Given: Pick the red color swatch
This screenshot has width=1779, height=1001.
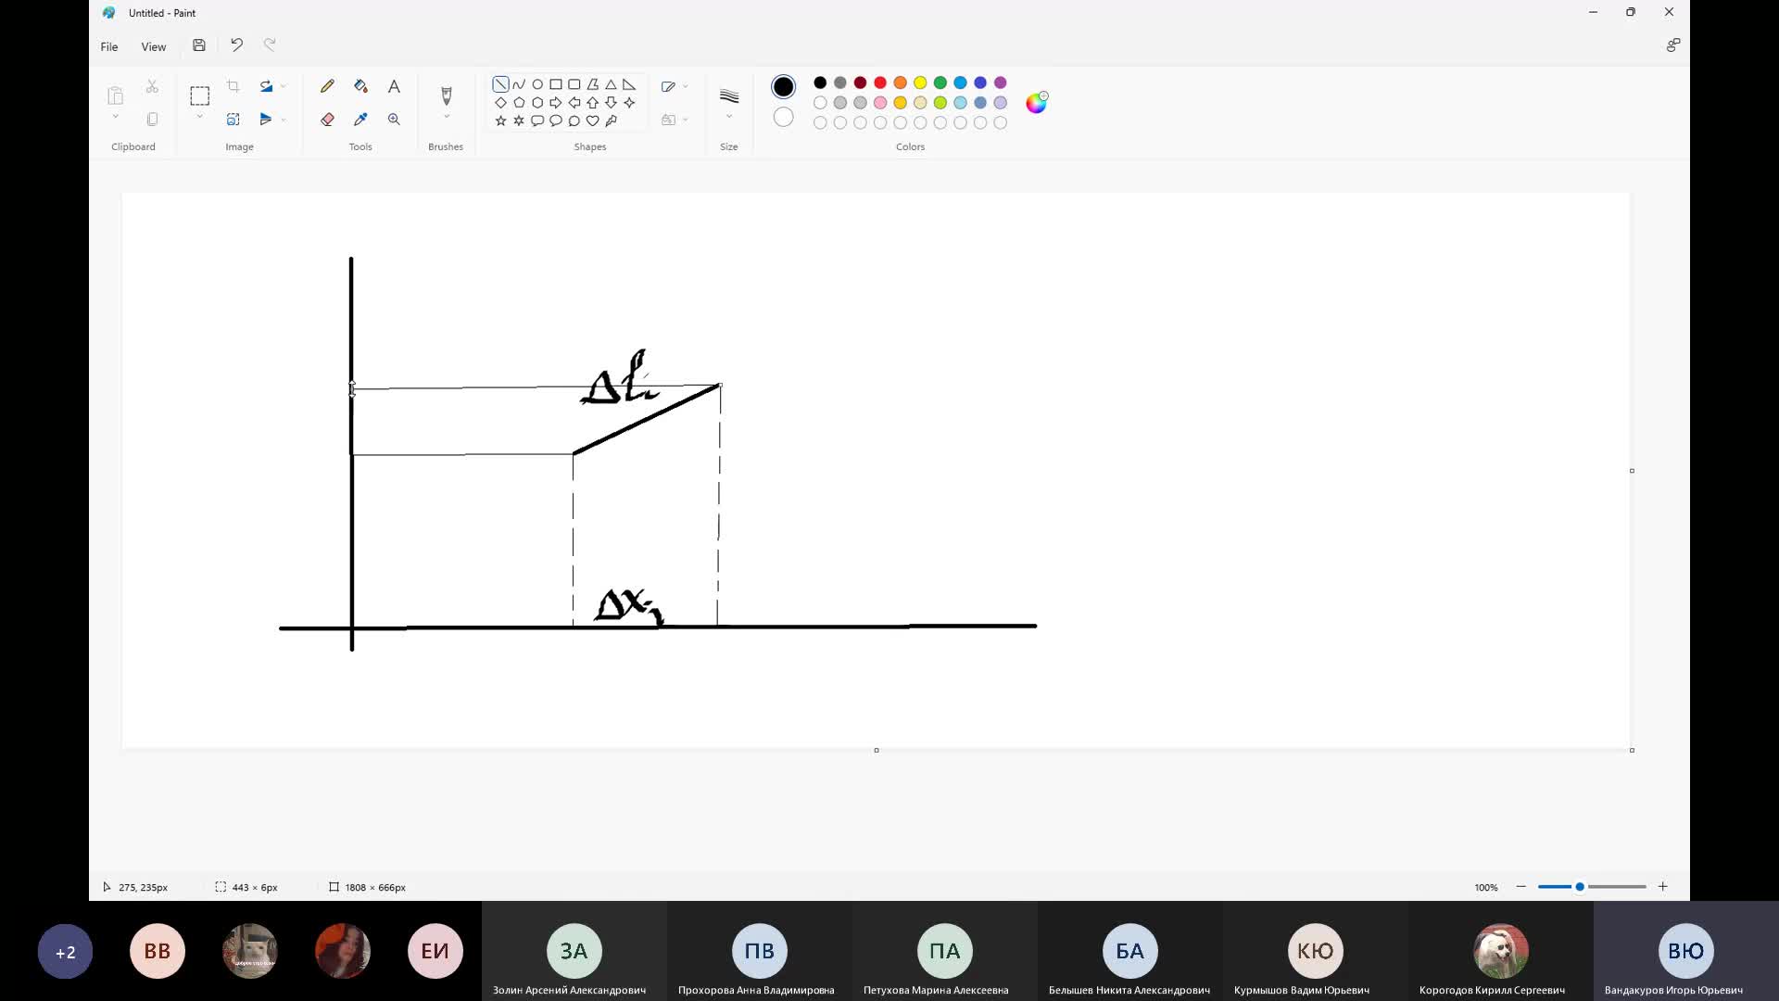Looking at the screenshot, I should 880,82.
